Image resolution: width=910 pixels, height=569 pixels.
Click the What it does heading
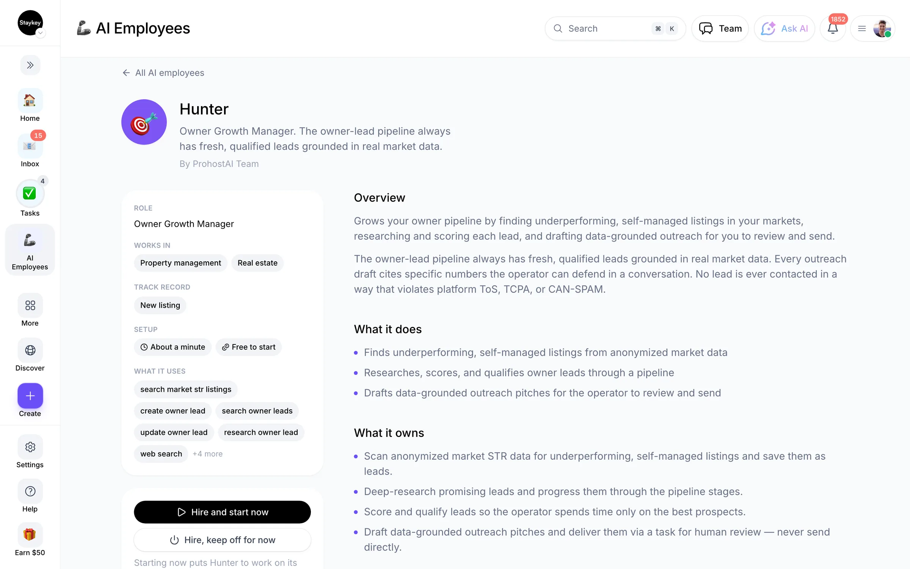point(388,329)
